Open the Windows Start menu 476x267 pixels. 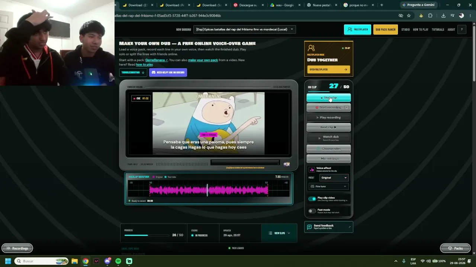tap(8, 261)
